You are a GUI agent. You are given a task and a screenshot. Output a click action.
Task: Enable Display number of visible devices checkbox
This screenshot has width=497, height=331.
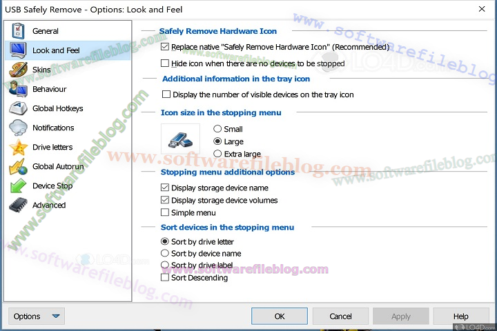point(166,94)
